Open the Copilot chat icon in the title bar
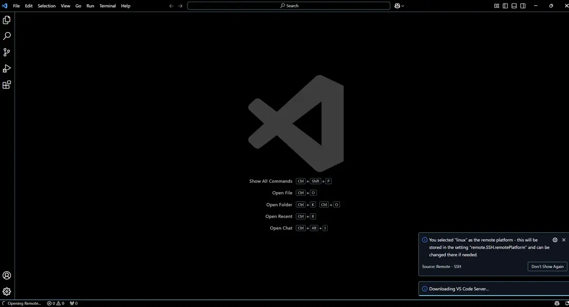Image resolution: width=569 pixels, height=307 pixels. [397, 6]
